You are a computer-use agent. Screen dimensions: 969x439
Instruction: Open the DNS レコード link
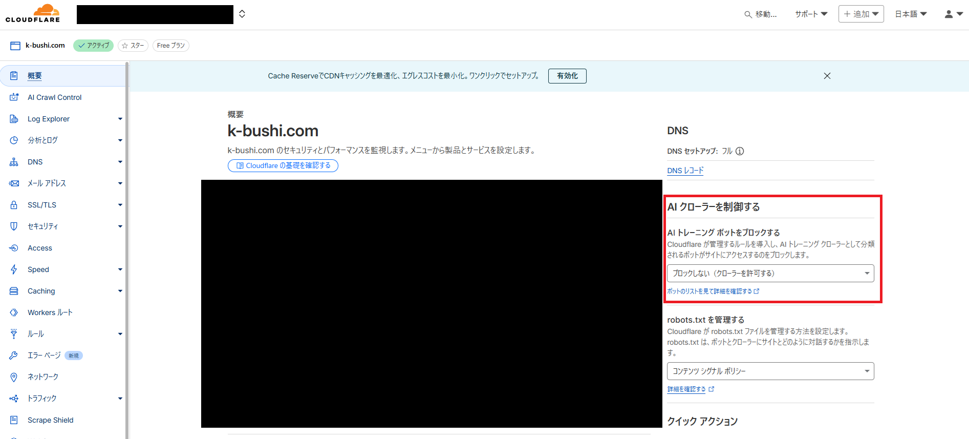click(x=685, y=171)
